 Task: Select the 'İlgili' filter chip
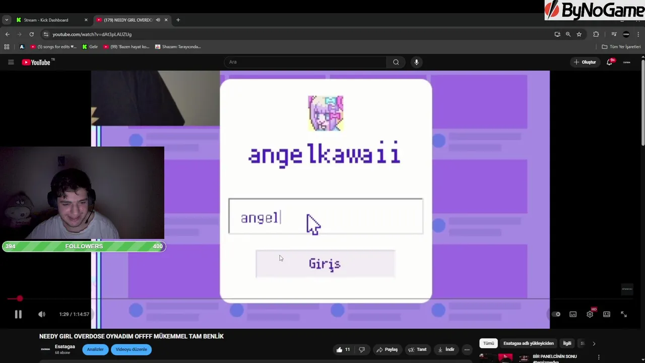click(567, 343)
